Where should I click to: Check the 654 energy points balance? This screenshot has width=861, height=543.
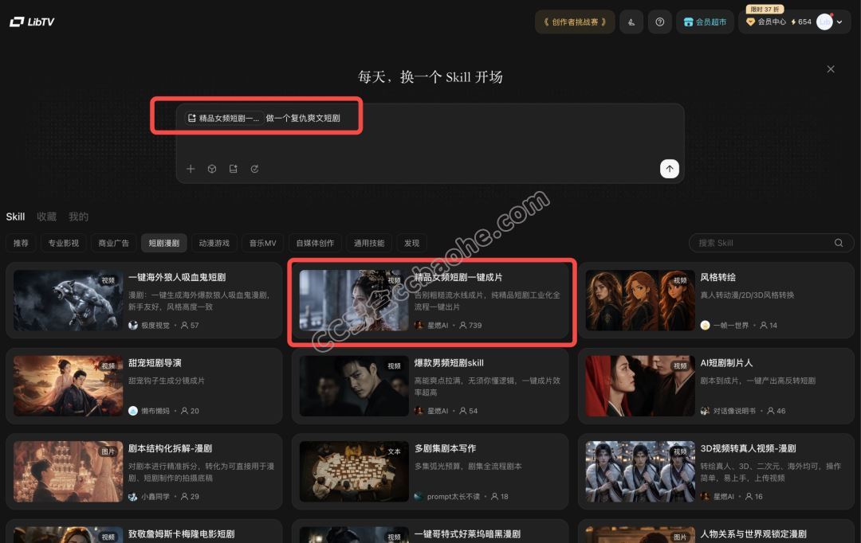(801, 22)
